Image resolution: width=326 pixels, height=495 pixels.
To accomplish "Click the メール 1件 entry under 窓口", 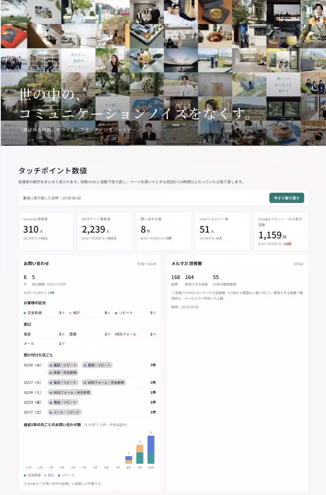I will coord(44,343).
